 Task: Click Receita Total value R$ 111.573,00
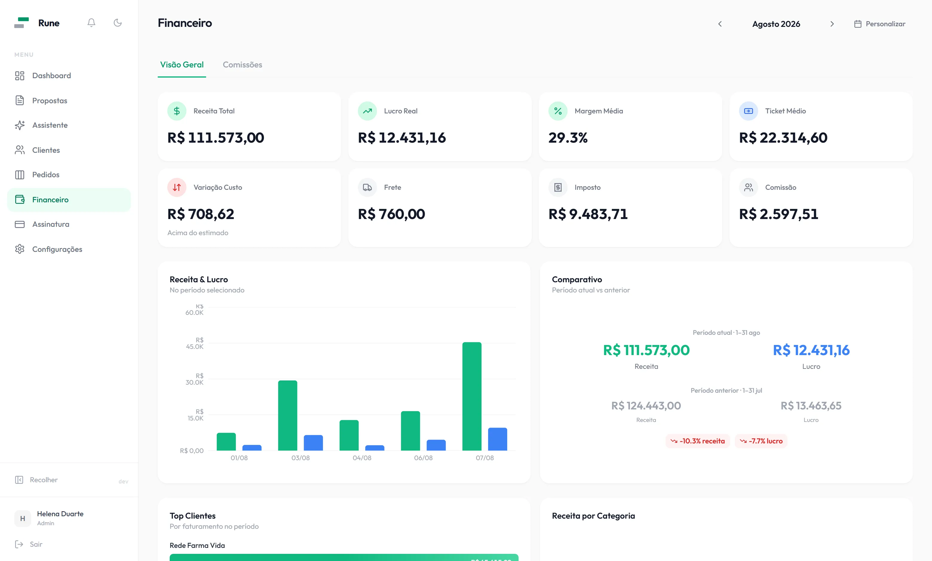click(216, 138)
